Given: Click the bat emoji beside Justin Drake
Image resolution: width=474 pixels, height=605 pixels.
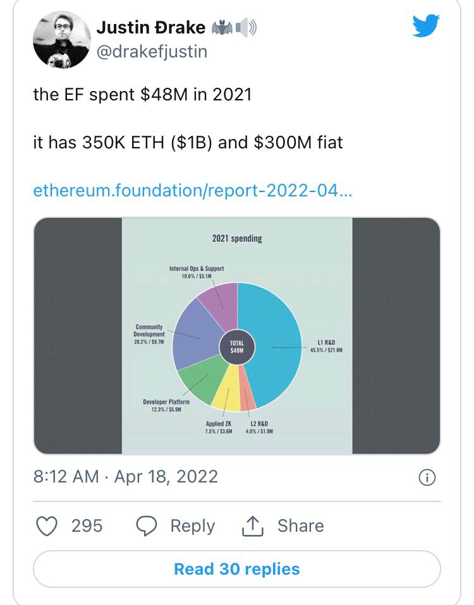Looking at the screenshot, I should tap(222, 28).
